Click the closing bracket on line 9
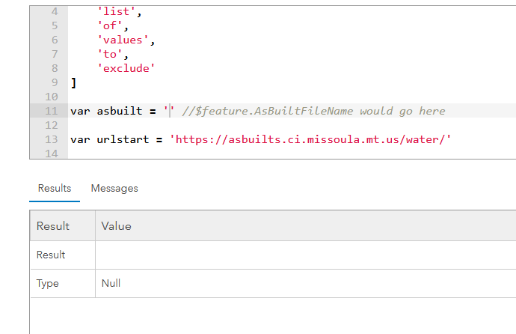This screenshot has height=334, width=516. [74, 82]
